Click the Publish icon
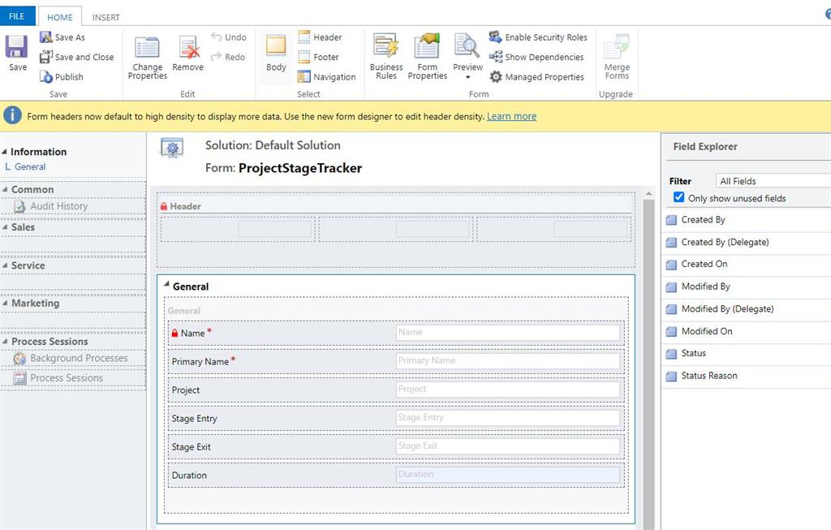This screenshot has width=831, height=530. (x=47, y=77)
